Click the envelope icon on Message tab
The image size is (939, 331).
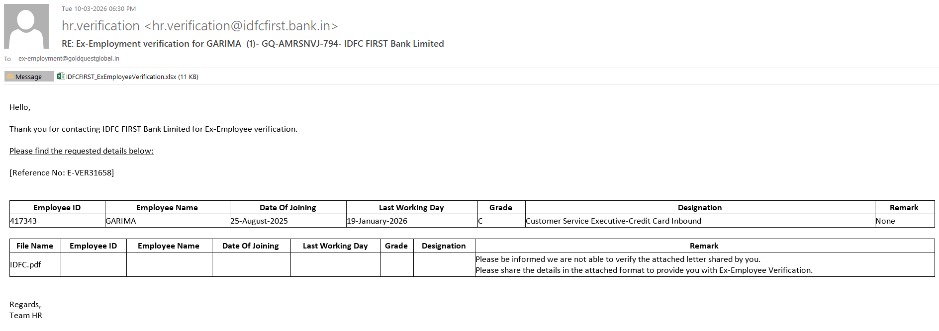(10, 77)
